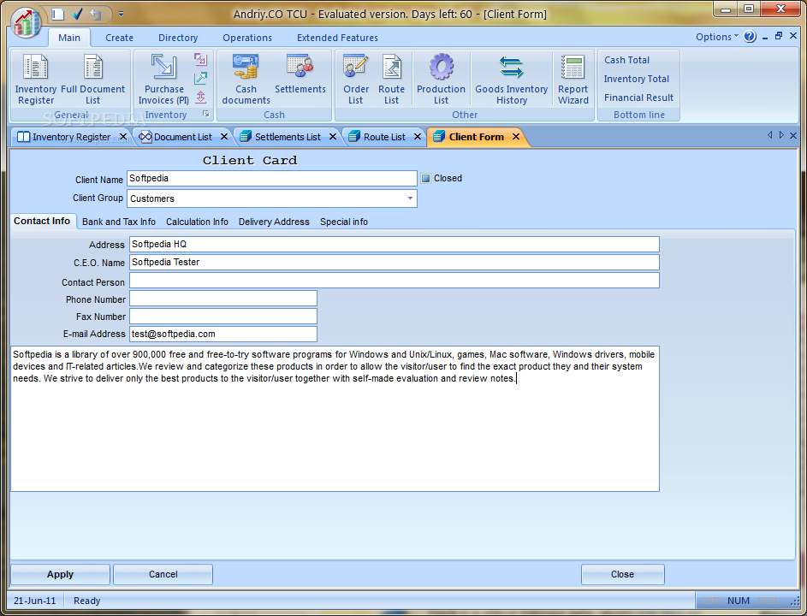Click Financial Result in Bottom line group
The image size is (807, 616).
(638, 98)
